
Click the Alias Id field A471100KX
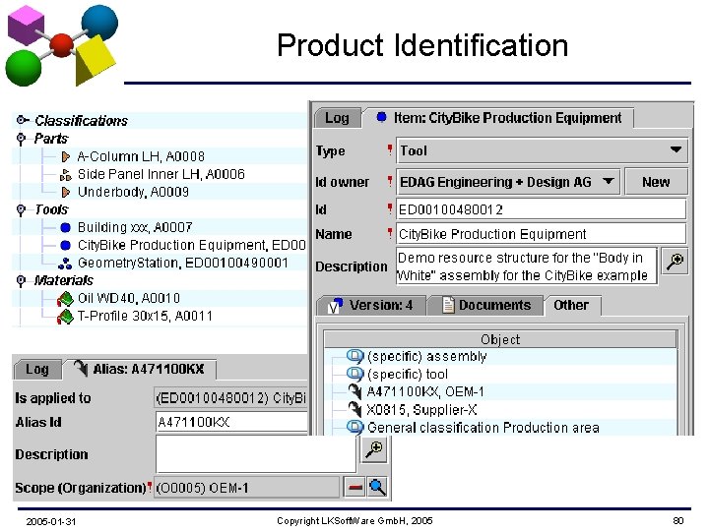click(x=231, y=422)
